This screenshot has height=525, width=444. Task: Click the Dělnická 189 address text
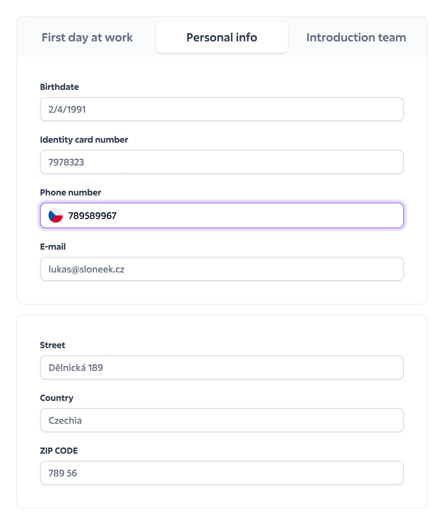(76, 368)
